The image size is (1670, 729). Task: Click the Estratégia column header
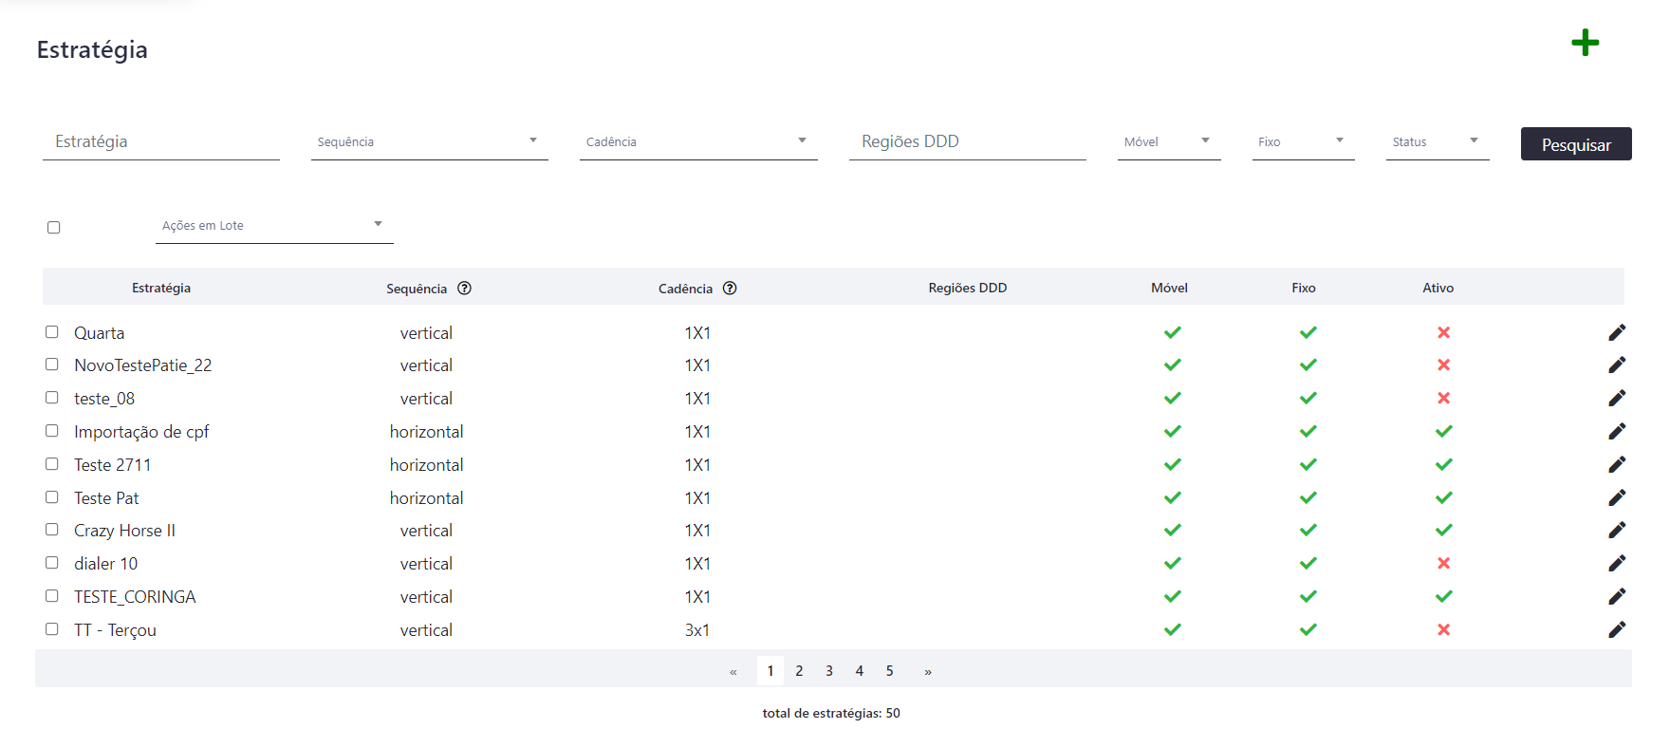point(161,288)
